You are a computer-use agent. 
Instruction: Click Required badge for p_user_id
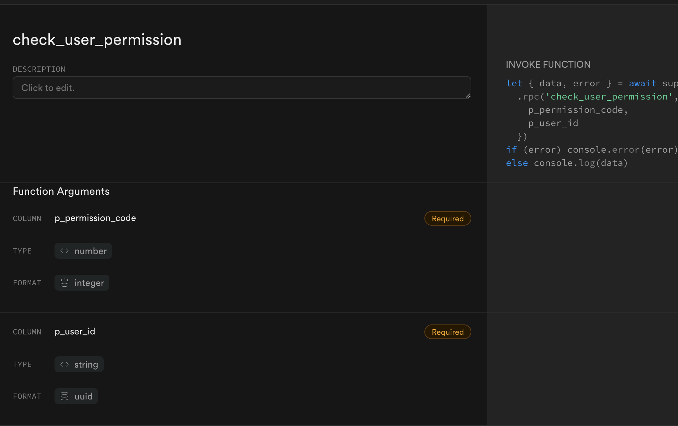point(447,332)
